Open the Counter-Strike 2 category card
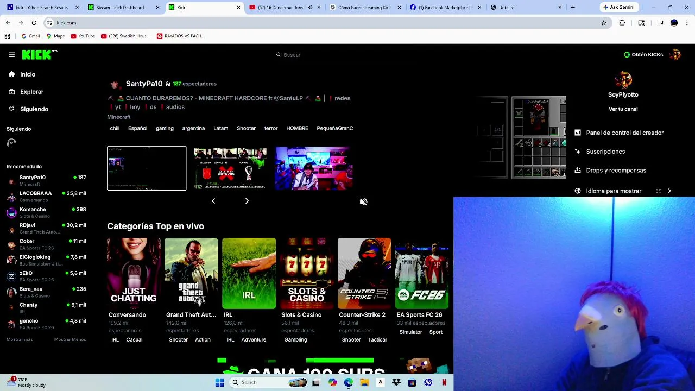Image resolution: width=695 pixels, height=391 pixels. coord(364,273)
